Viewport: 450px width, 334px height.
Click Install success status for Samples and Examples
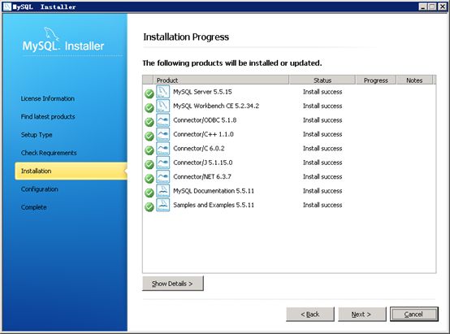pos(322,205)
